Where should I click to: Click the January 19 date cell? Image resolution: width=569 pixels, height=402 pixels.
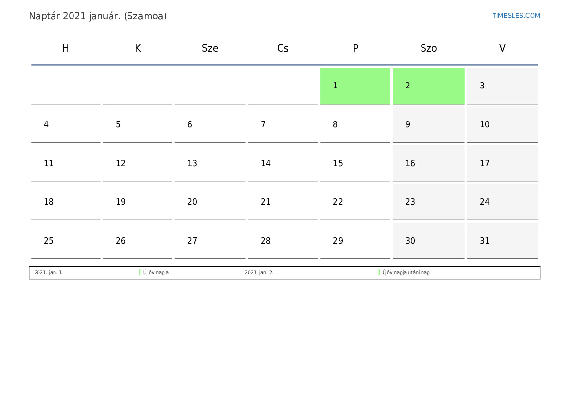pos(137,202)
